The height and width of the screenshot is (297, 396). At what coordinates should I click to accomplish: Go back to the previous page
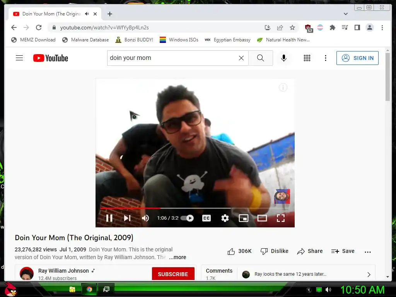[14, 27]
